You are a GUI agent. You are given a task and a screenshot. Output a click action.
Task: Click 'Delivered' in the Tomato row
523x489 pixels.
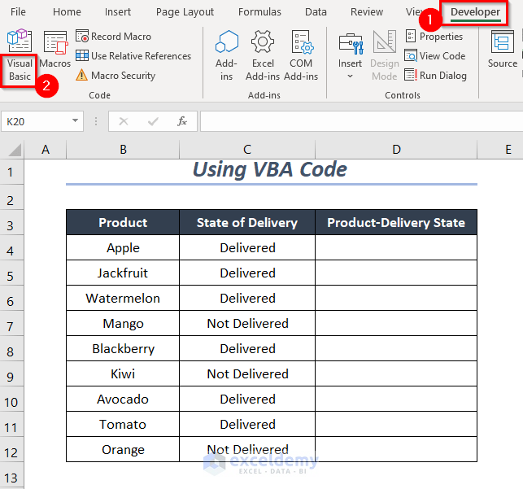point(247,424)
